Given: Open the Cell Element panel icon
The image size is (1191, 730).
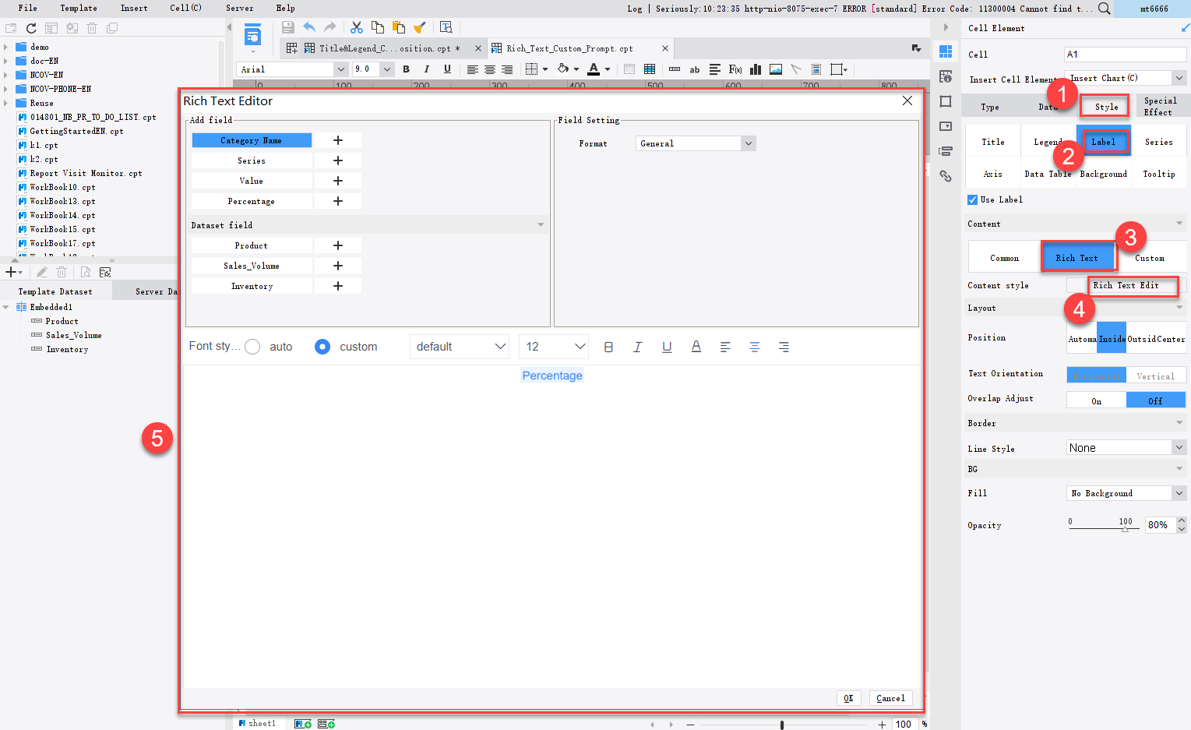Looking at the screenshot, I should click(946, 51).
